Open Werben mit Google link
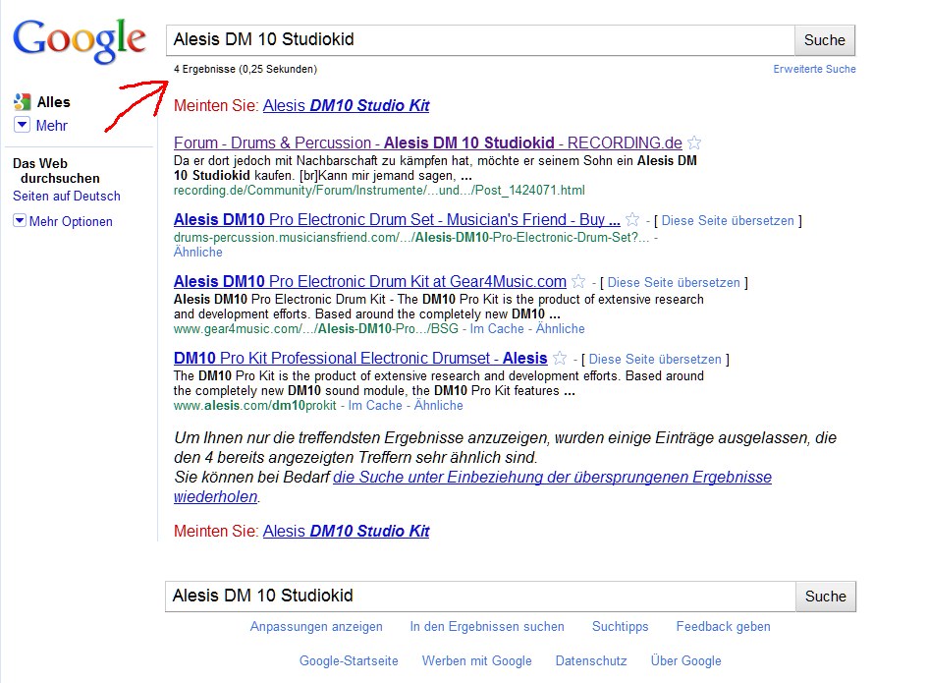Screen dimensions: 928x683 tap(476, 661)
